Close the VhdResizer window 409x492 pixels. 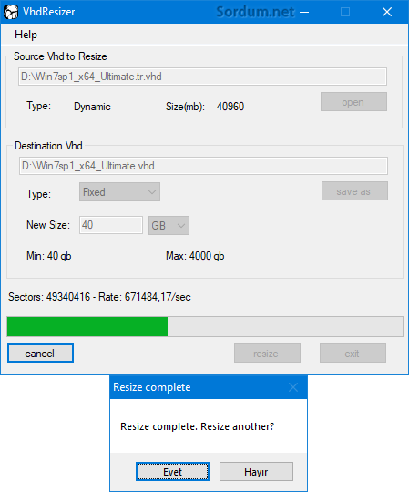387,12
